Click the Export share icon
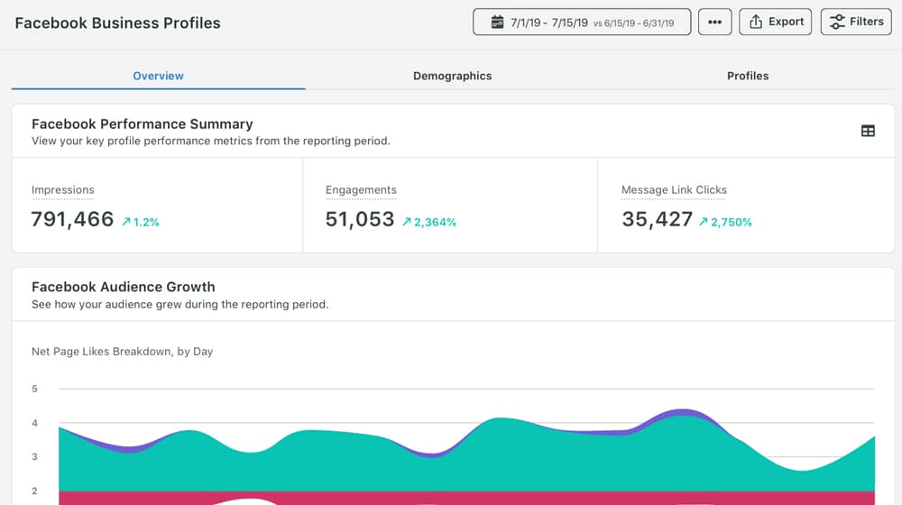The width and height of the screenshot is (902, 505). coord(756,23)
